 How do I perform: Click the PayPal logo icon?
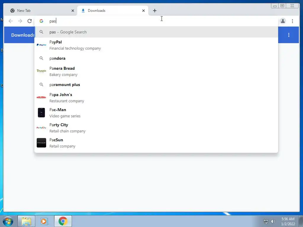41,45
